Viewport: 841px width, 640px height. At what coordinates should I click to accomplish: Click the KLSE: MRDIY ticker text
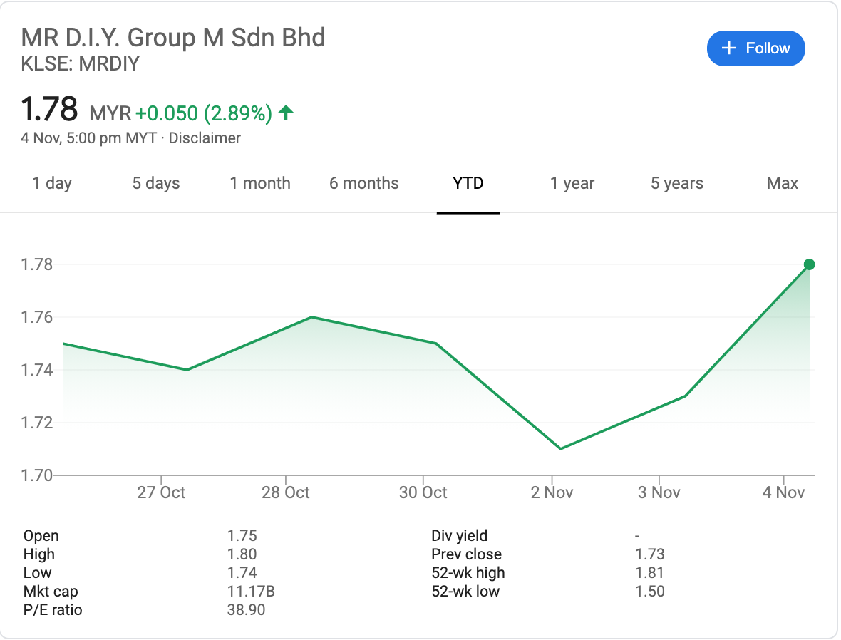tap(81, 64)
